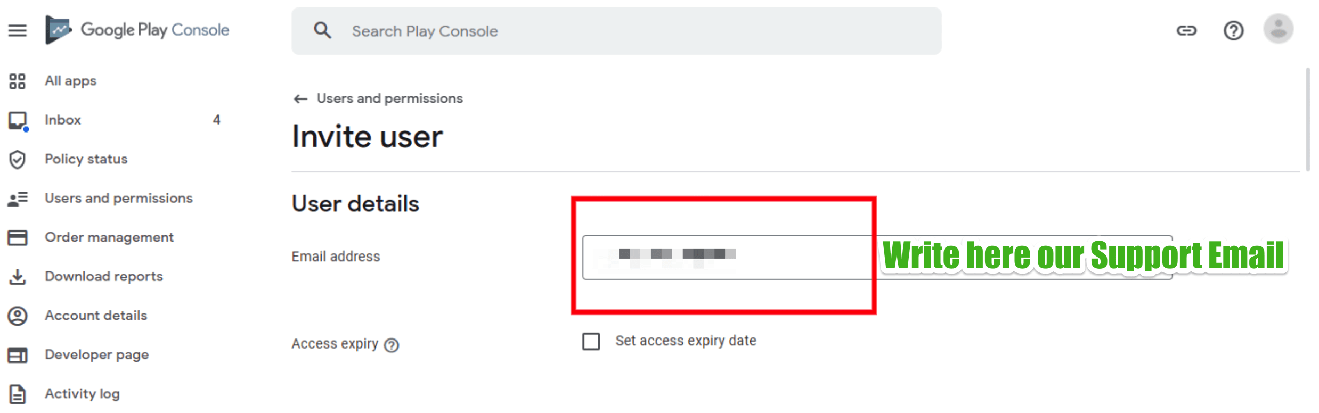Click the back arrow to Users and permissions
This screenshot has height=413, width=1319.
coord(300,99)
